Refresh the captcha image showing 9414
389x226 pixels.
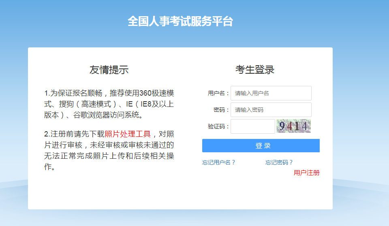pos(293,126)
